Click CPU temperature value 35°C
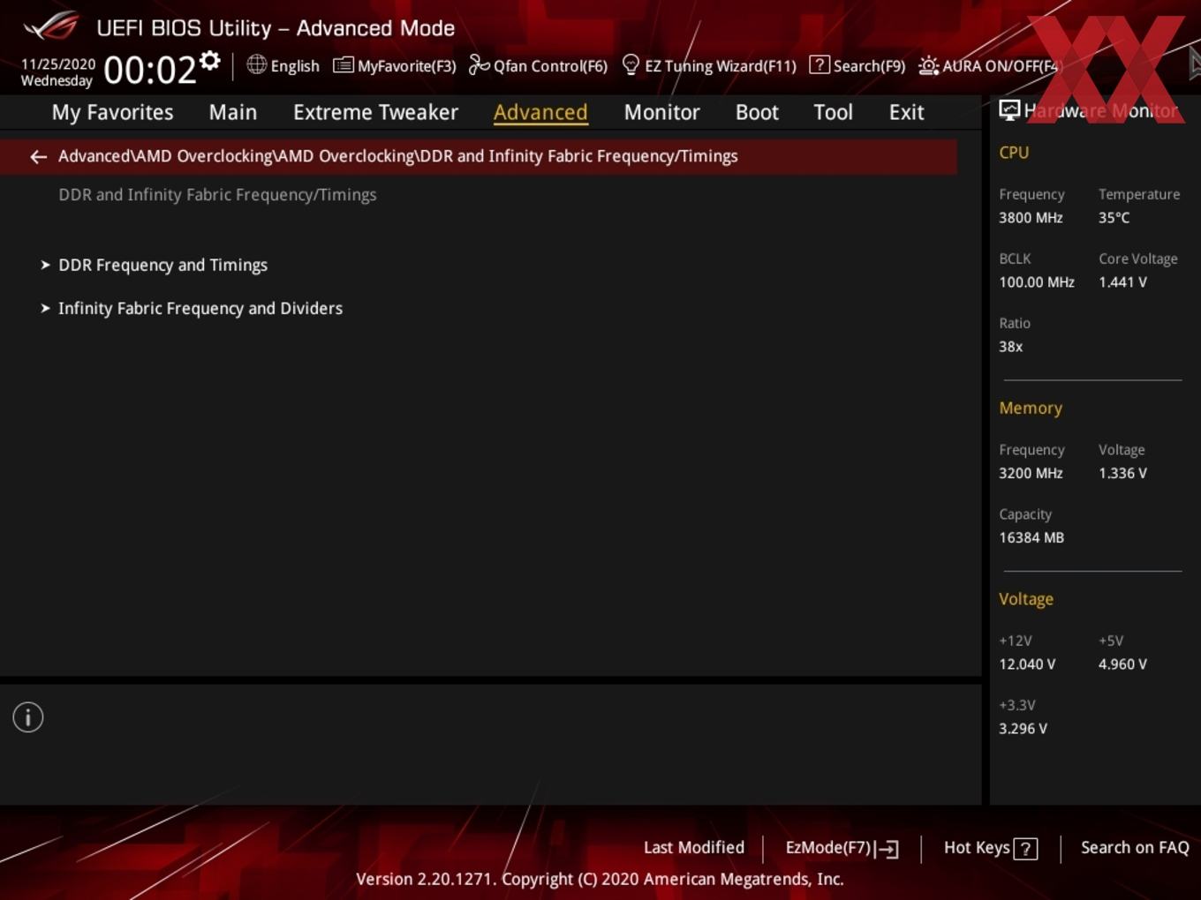 click(1114, 217)
